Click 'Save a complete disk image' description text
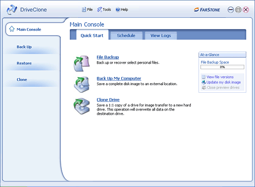Viewport: 255px width, 187px height. [x=137, y=84]
